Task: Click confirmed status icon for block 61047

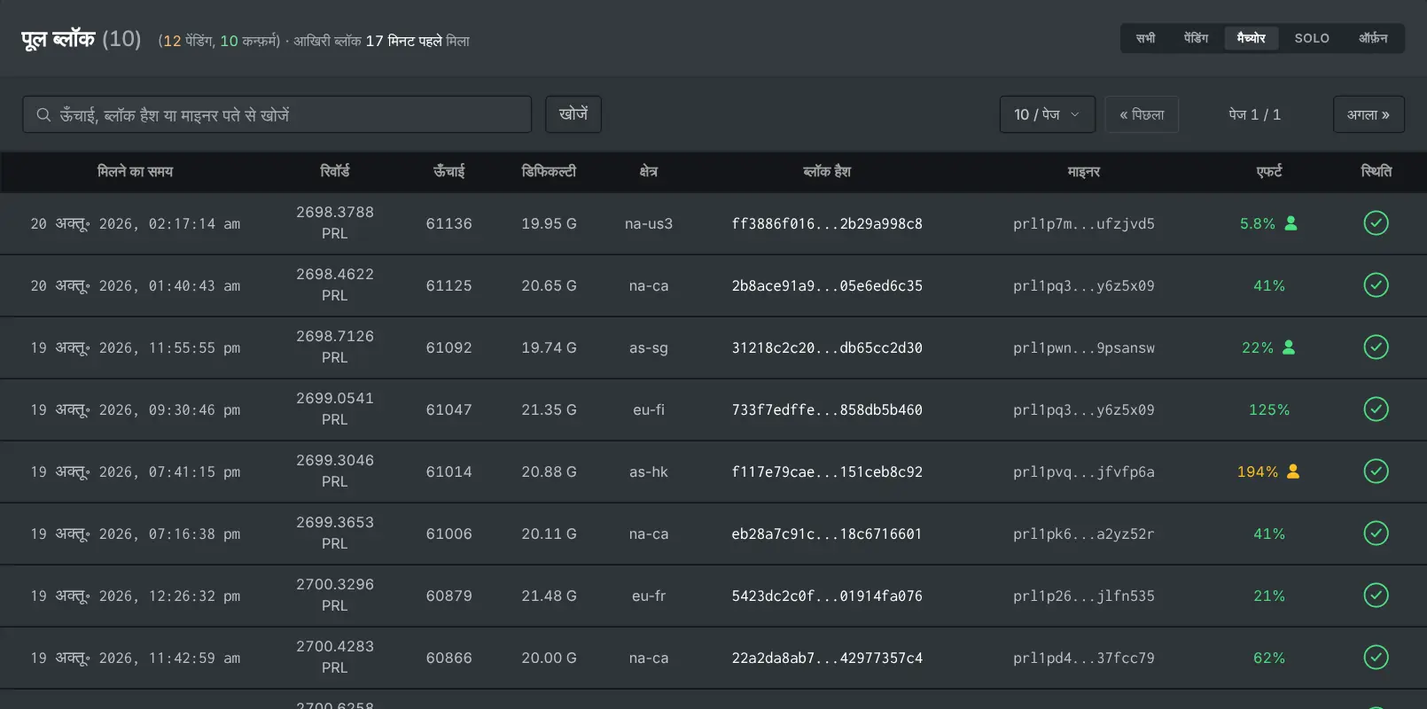Action: coord(1376,409)
